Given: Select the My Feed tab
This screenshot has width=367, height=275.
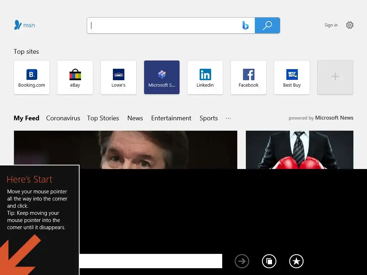Looking at the screenshot, I should 27,118.
